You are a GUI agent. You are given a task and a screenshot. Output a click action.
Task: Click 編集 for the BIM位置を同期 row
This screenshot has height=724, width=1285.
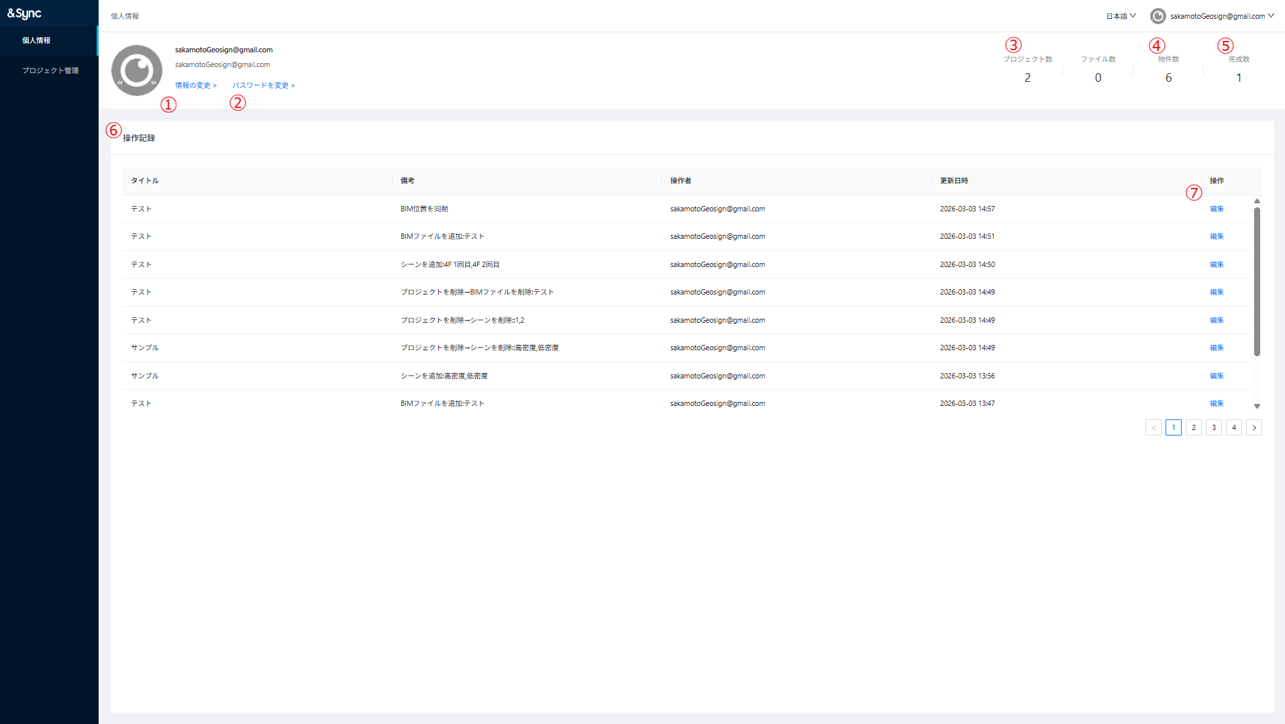[1216, 209]
